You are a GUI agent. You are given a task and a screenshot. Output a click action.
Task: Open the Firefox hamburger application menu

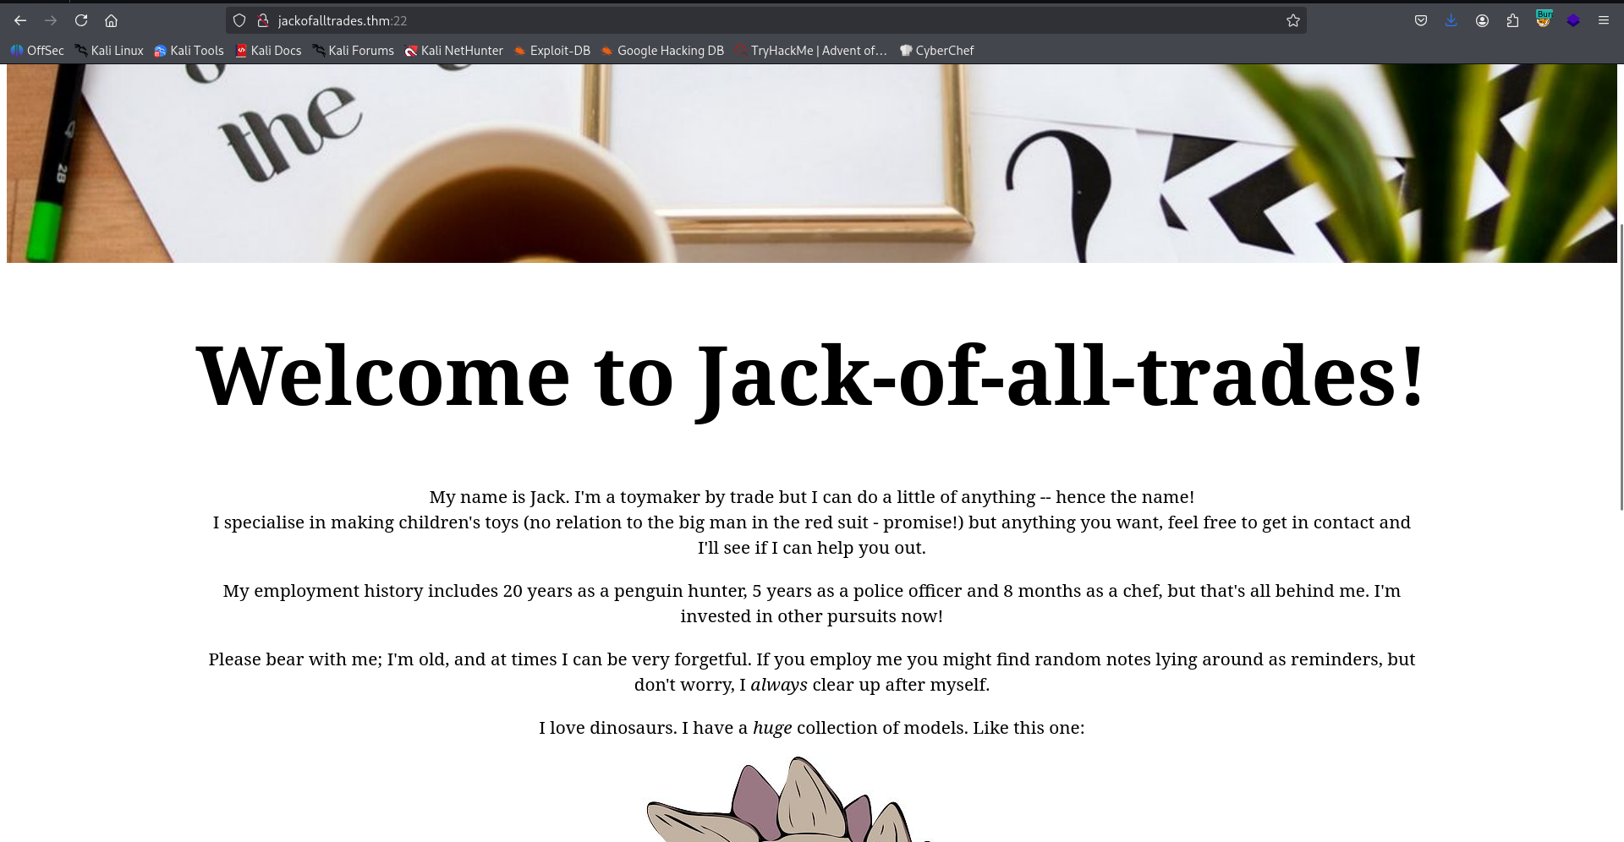coord(1603,20)
